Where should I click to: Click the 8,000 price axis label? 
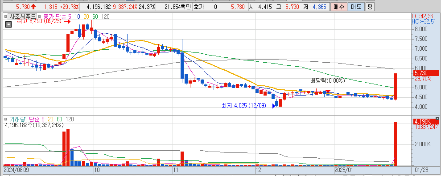(x=421, y=29)
